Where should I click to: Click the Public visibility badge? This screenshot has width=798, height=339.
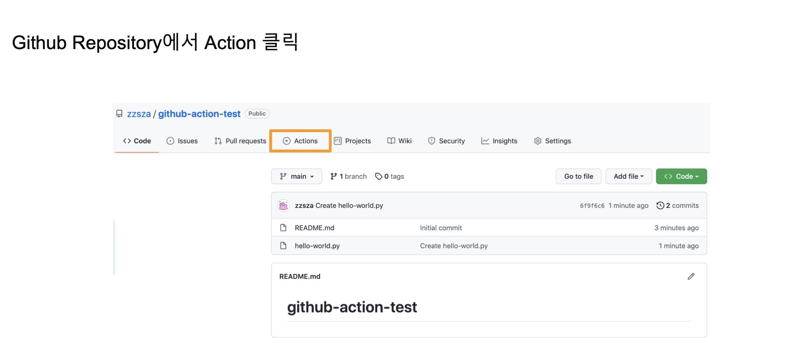point(257,114)
